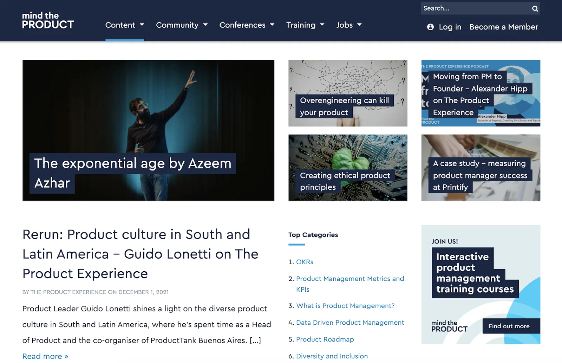The width and height of the screenshot is (562, 363).
Task: Open the Product Roadmap category link
Action: (325, 339)
